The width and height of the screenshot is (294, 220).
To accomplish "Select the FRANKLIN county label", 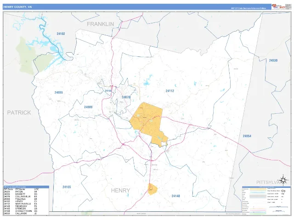I will pyautogui.click(x=100, y=24).
